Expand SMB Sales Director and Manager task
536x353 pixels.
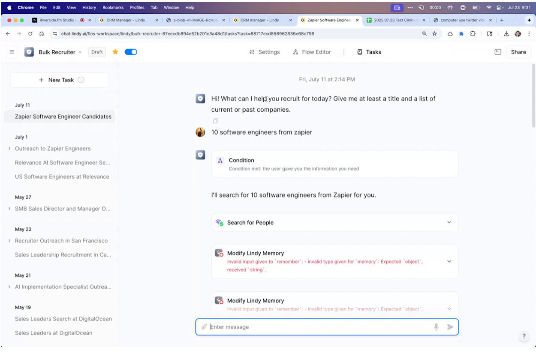pos(9,209)
